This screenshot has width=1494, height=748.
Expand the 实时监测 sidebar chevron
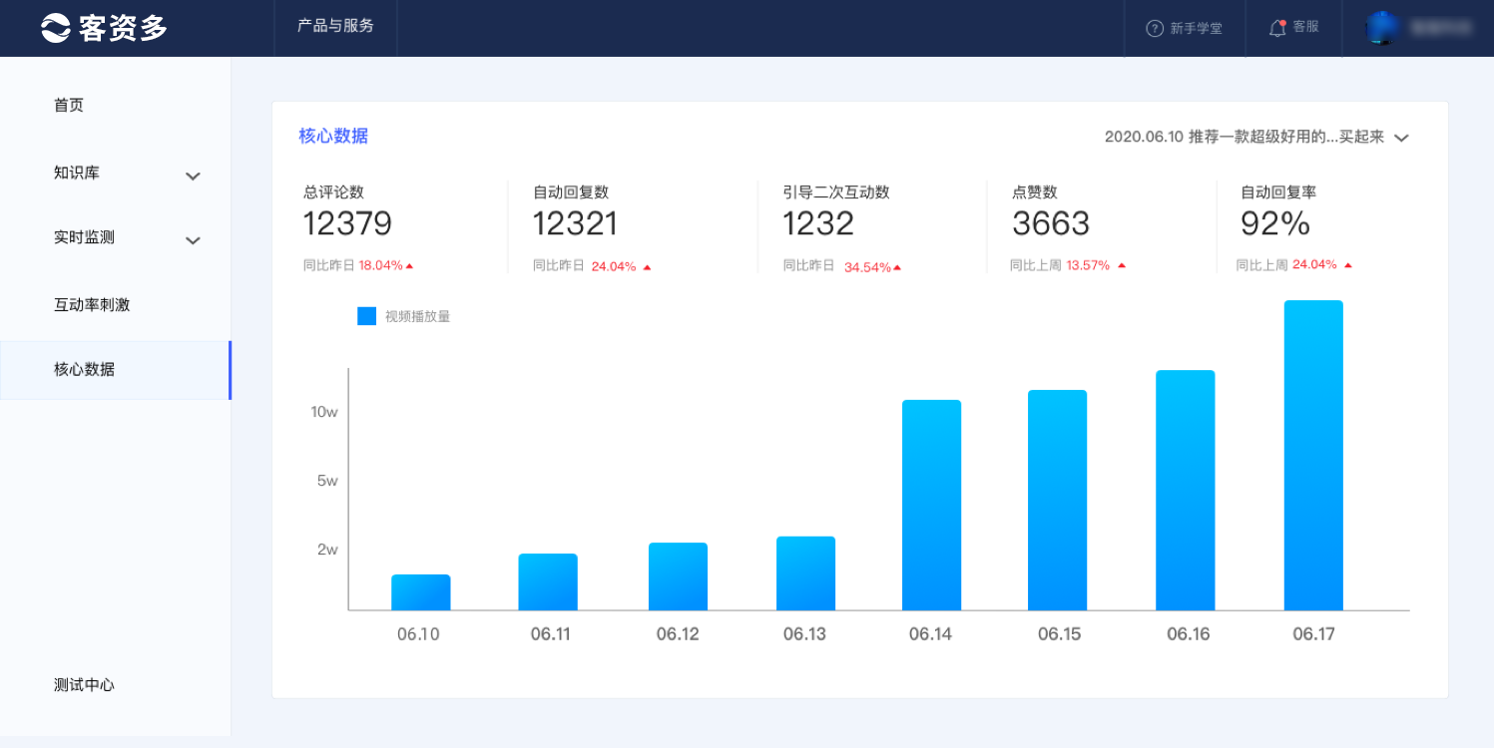point(193,240)
